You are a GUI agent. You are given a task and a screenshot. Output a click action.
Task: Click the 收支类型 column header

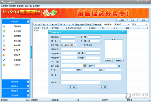pyautogui.click(x=69, y=28)
